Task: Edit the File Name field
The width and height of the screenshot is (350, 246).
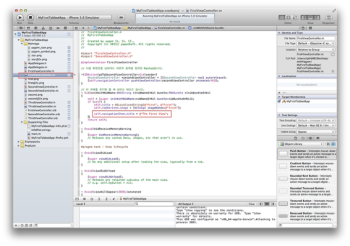Action: [x=315, y=38]
